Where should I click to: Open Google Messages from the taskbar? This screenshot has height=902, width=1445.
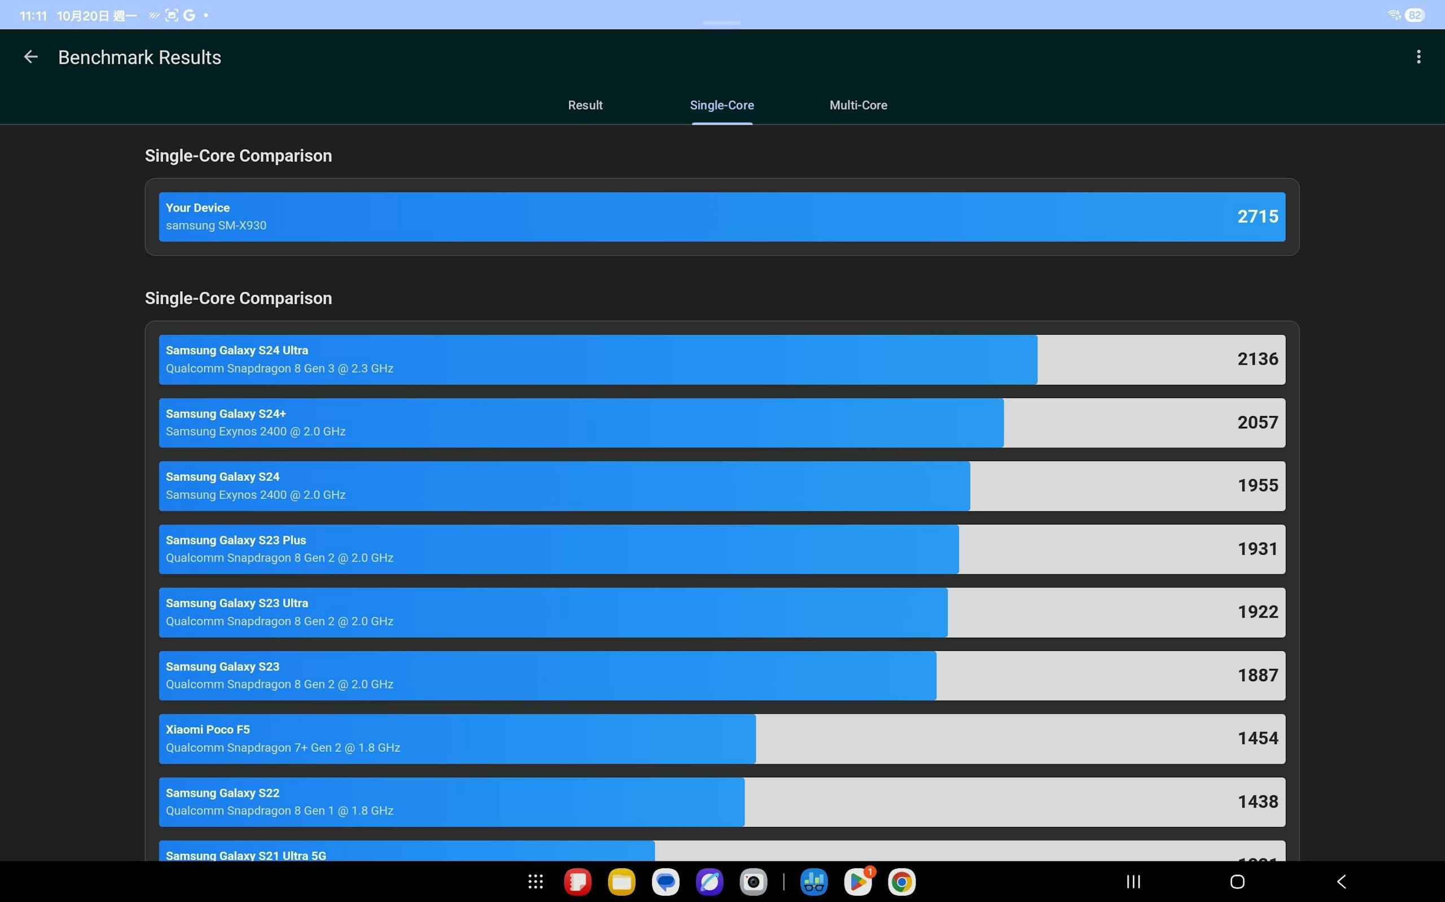(x=665, y=881)
